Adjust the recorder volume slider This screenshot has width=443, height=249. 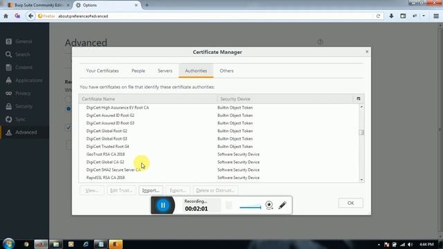[x=251, y=207]
